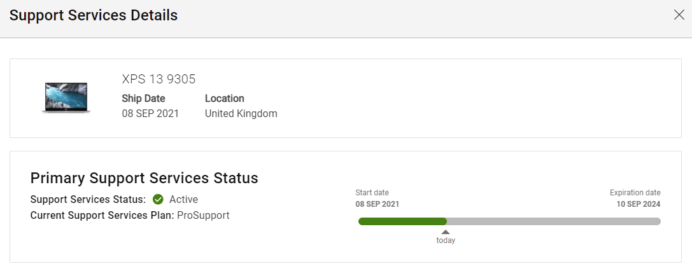
Task: Click the Support Services Details title
Action: click(94, 15)
